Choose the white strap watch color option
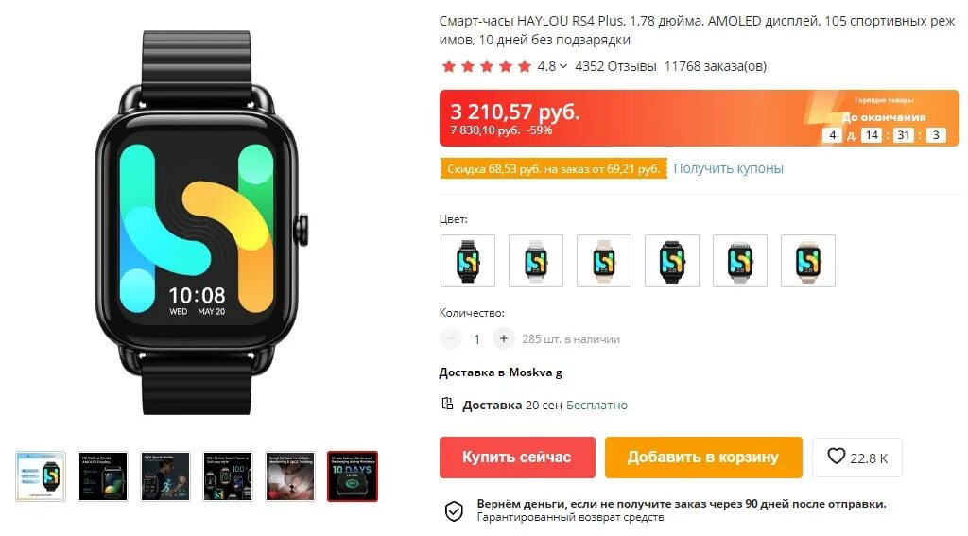 point(536,261)
